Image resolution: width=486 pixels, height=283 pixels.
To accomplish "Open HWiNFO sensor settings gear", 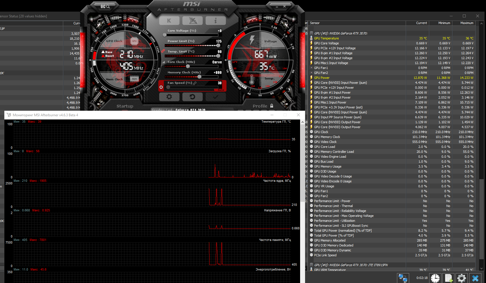I will click(x=461, y=278).
